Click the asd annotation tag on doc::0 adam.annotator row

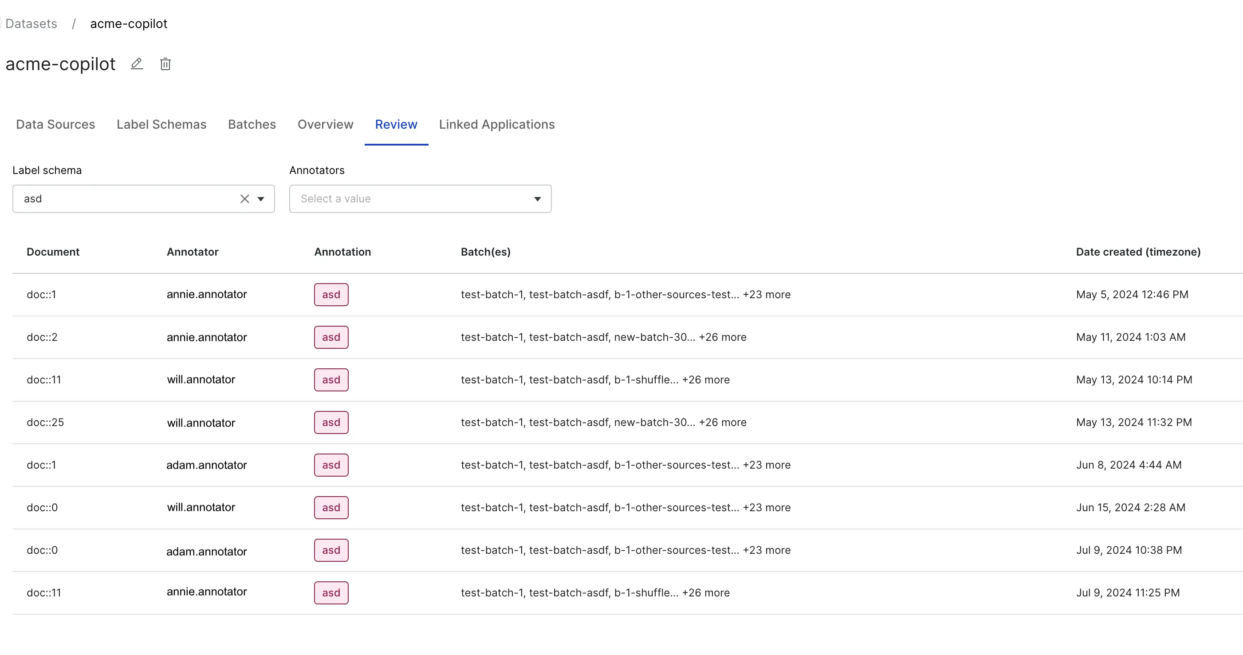click(x=330, y=550)
